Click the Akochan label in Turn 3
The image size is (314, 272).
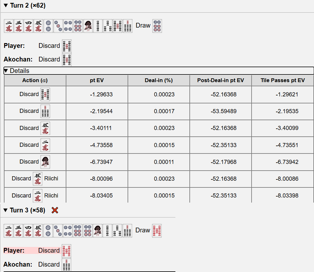tap(18, 264)
